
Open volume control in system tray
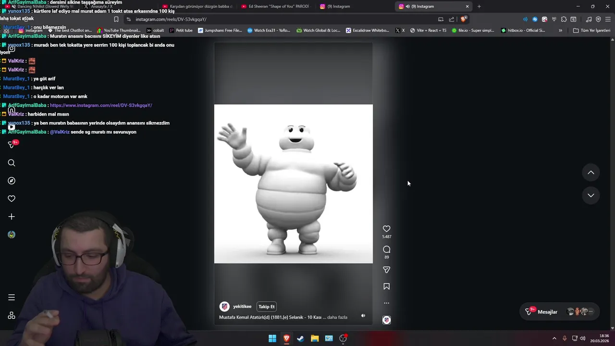point(583,338)
